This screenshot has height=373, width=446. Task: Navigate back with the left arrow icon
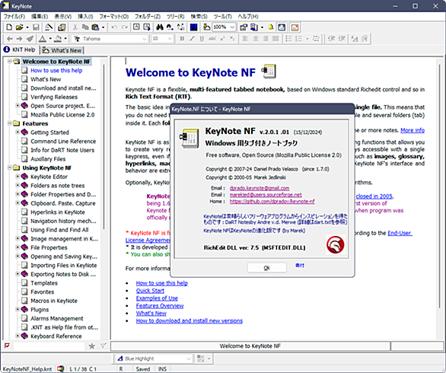click(x=9, y=38)
